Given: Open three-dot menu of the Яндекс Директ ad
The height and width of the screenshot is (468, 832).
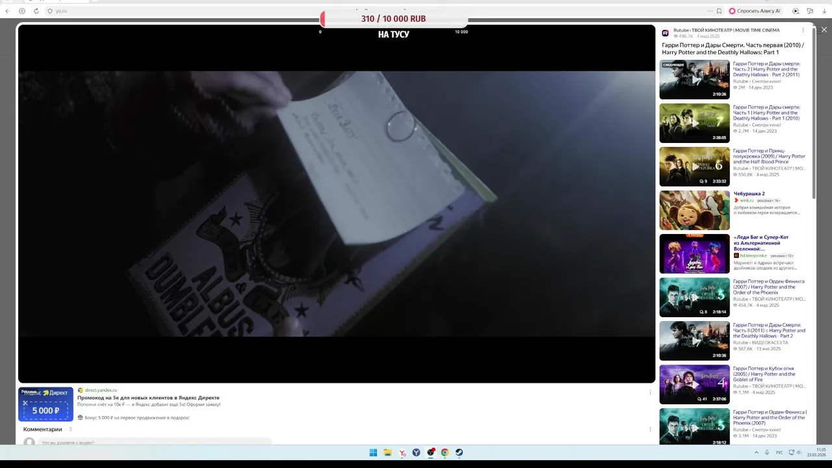Looking at the screenshot, I should point(650,392).
